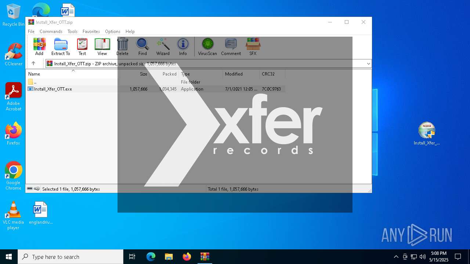Viewport: 470px width, 264px height.
Task: Open Adobe Acrobat desktop shortcut
Action: 14,97
